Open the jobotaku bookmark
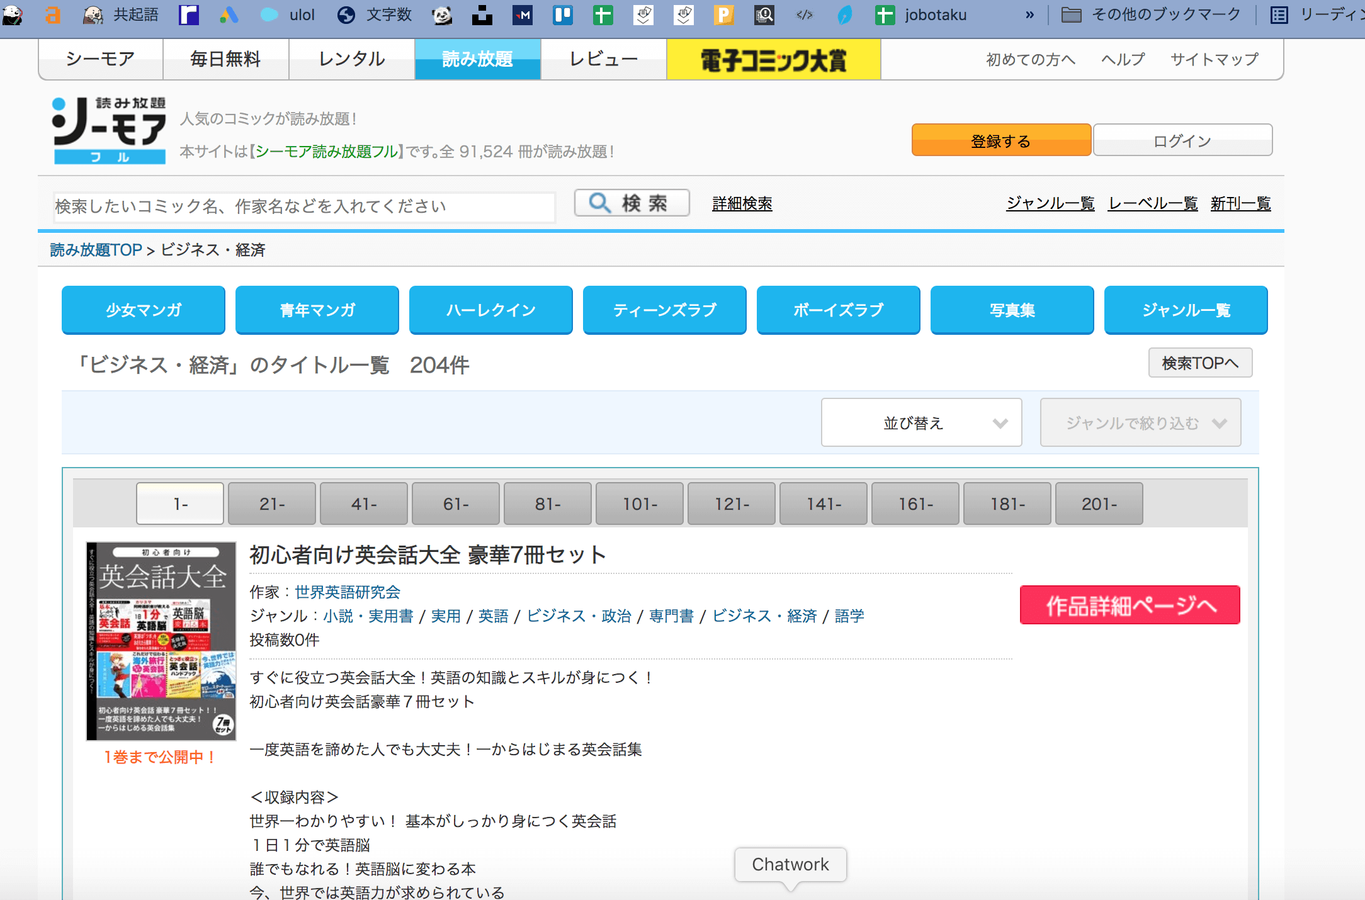This screenshot has height=900, width=1365. pos(921,14)
